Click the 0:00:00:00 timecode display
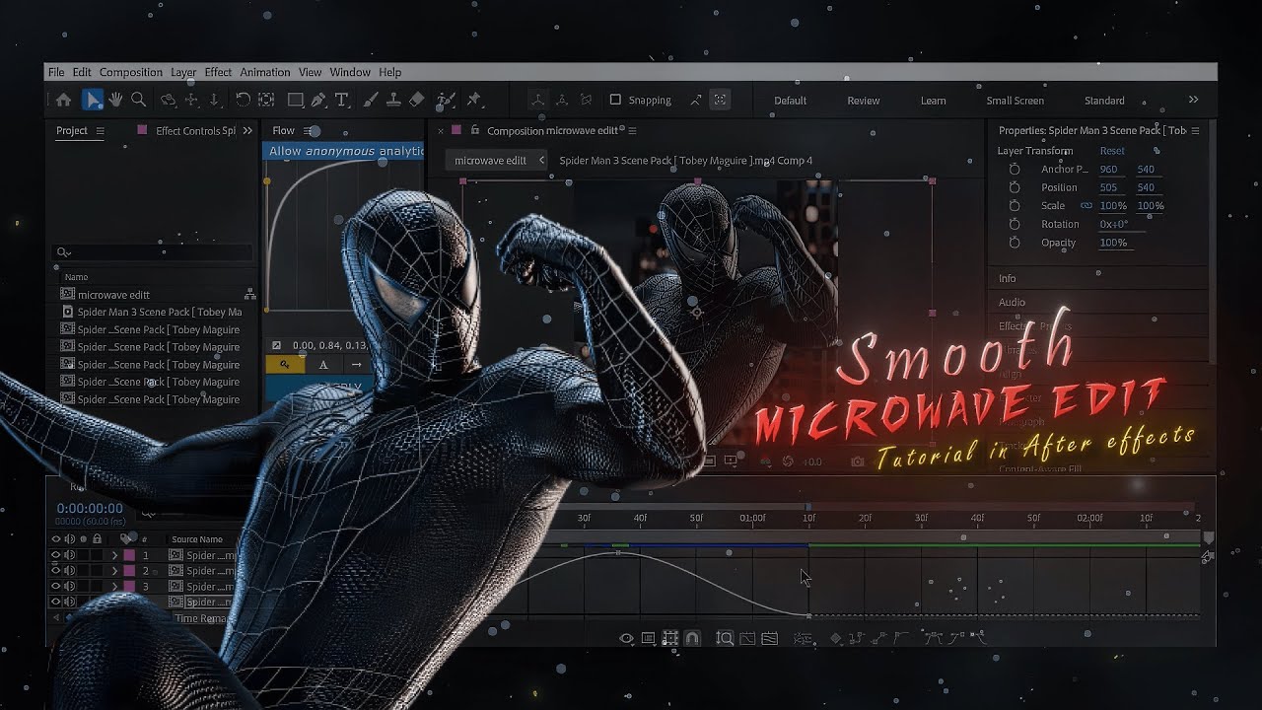The width and height of the screenshot is (1262, 710). coord(90,509)
